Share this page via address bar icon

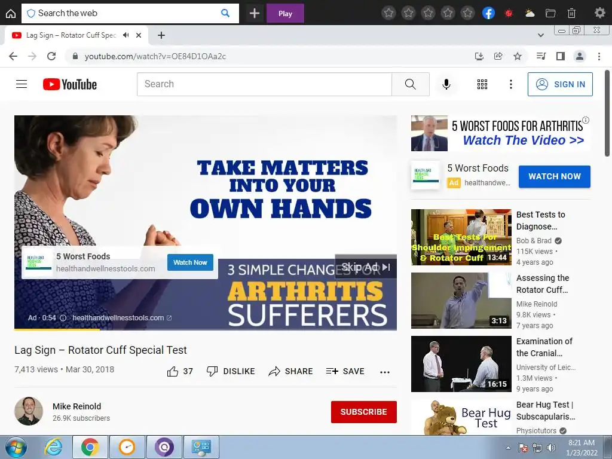coord(498,56)
